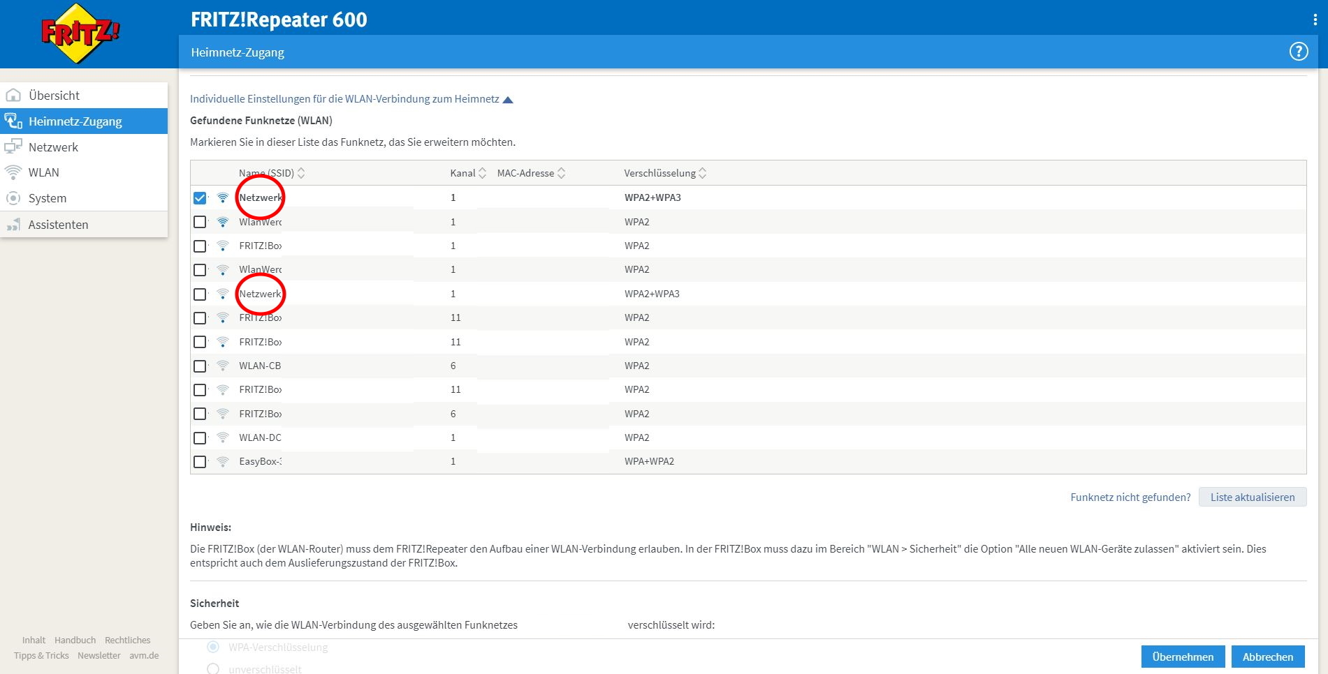The width and height of the screenshot is (1328, 674).
Task: Open the Tipps & Tricks footer link
Action: pos(41,656)
